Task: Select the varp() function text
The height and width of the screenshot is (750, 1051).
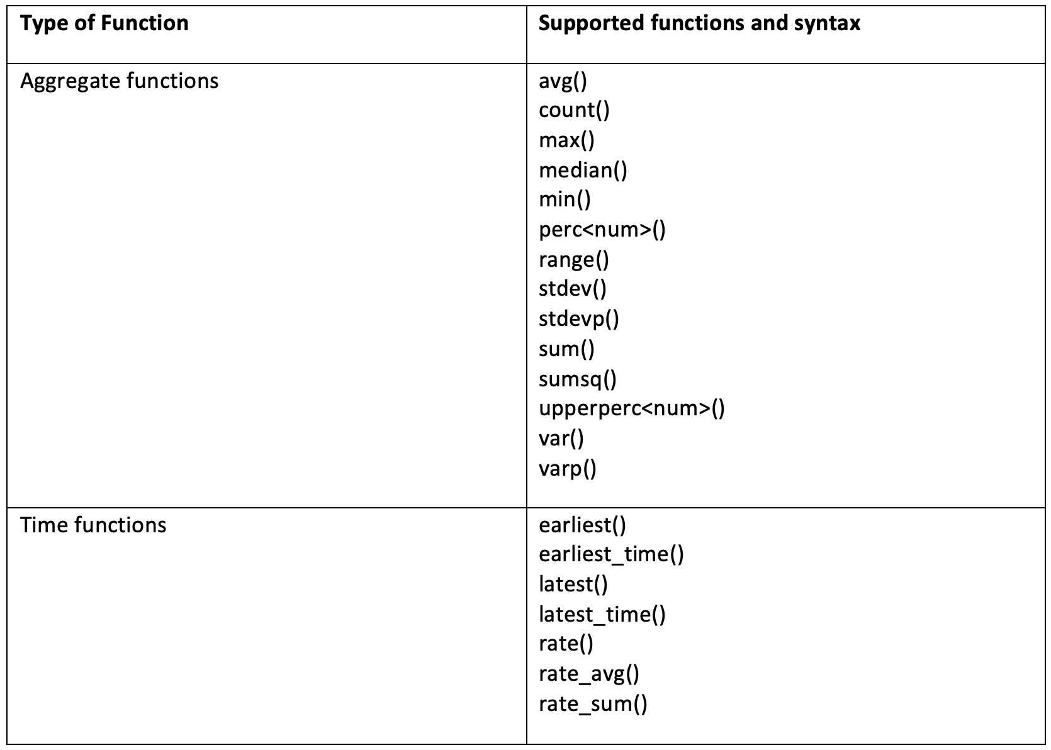Action: (x=568, y=469)
